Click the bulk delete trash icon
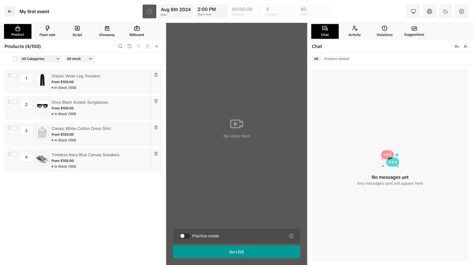This screenshot has height=265, width=473. (x=148, y=46)
